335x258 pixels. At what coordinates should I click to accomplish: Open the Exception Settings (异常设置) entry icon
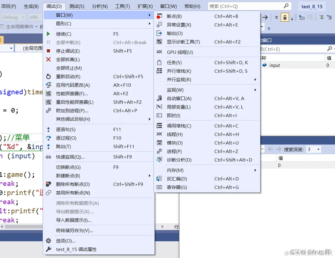159,25
